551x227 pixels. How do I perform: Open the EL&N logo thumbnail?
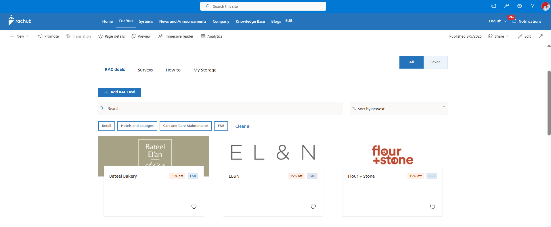[x=273, y=152]
